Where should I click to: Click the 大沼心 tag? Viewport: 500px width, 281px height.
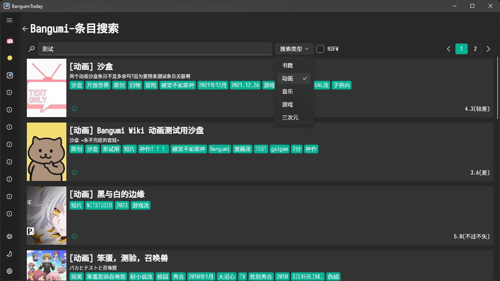pyautogui.click(x=227, y=277)
